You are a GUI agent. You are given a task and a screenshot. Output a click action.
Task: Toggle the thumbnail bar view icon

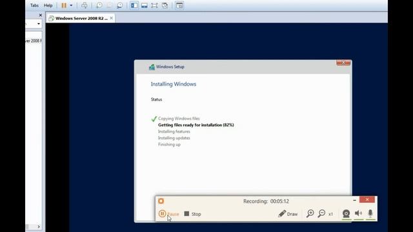pos(145,5)
